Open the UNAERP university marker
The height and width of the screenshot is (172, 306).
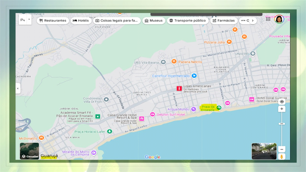(x=253, y=53)
